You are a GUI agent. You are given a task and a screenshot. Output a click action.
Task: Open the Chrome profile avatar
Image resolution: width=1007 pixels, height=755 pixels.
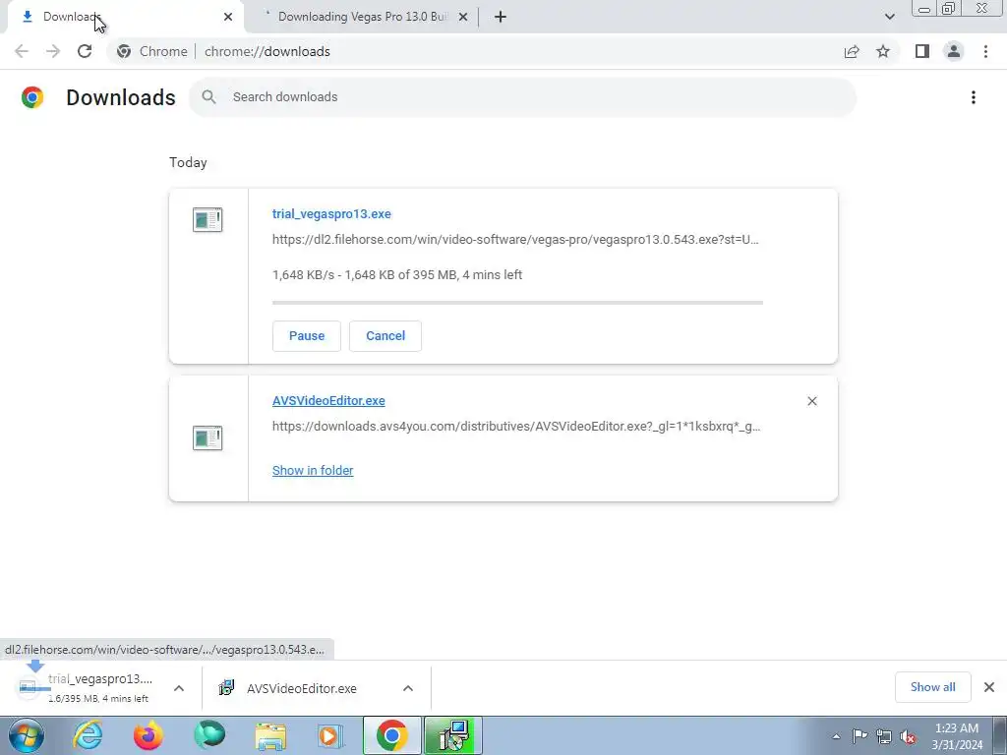[954, 51]
